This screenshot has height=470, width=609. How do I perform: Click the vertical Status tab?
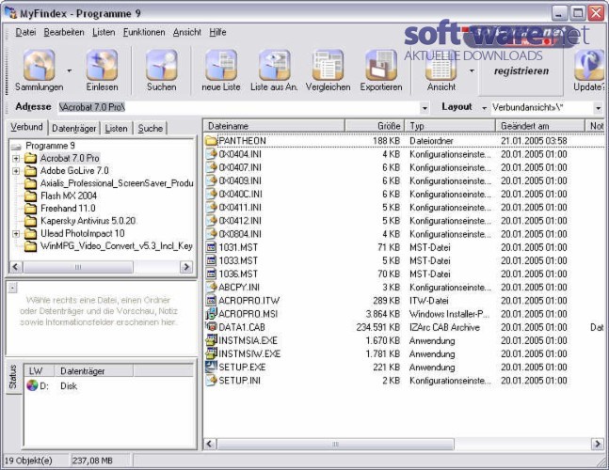[x=12, y=377]
